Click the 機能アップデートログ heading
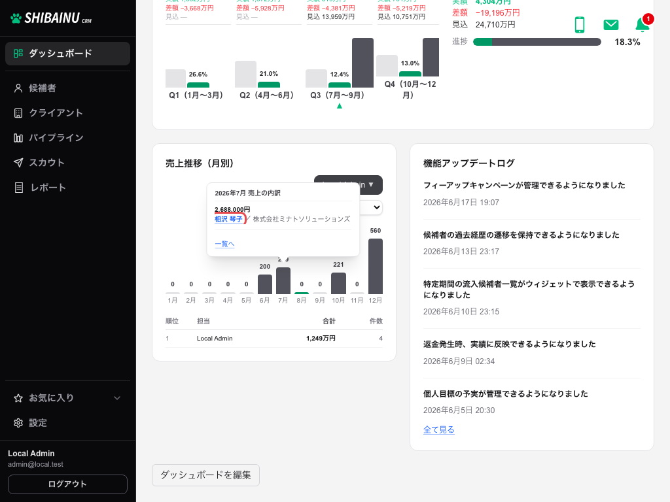 click(x=468, y=163)
